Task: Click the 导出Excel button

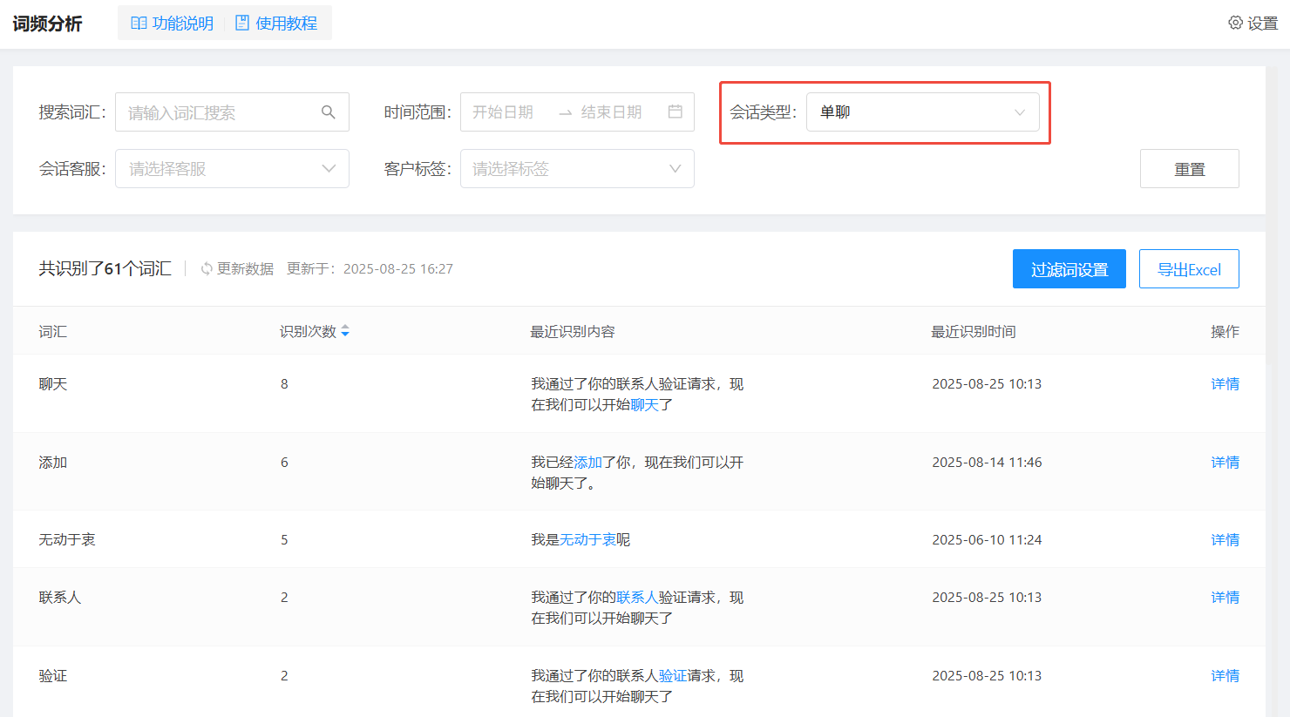Action: 1188,269
